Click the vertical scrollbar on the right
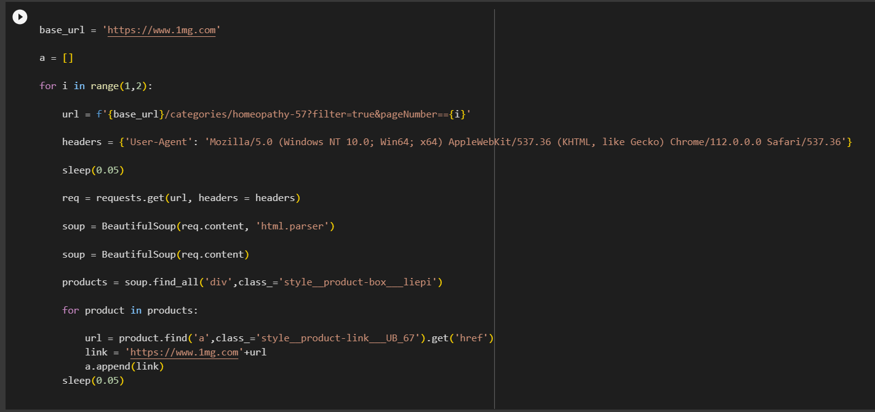This screenshot has width=875, height=412. coord(494,206)
